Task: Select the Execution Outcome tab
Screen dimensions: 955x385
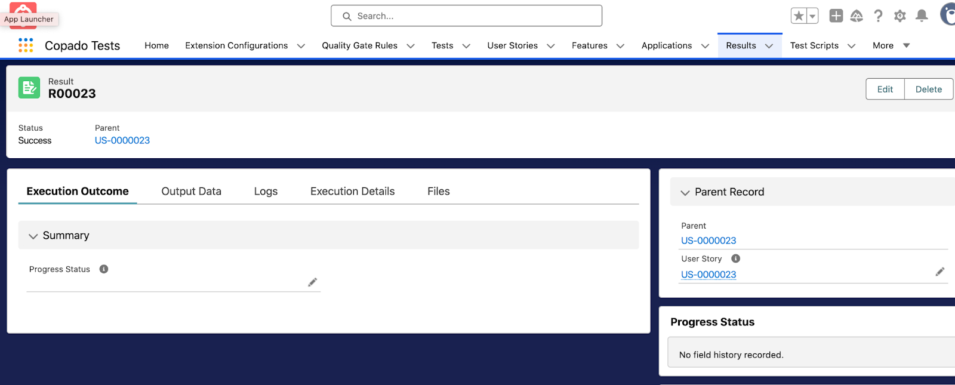Action: (78, 191)
